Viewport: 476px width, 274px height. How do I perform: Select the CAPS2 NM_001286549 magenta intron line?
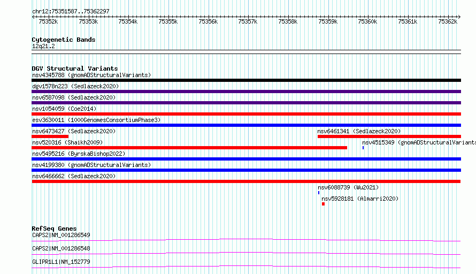click(x=246, y=240)
